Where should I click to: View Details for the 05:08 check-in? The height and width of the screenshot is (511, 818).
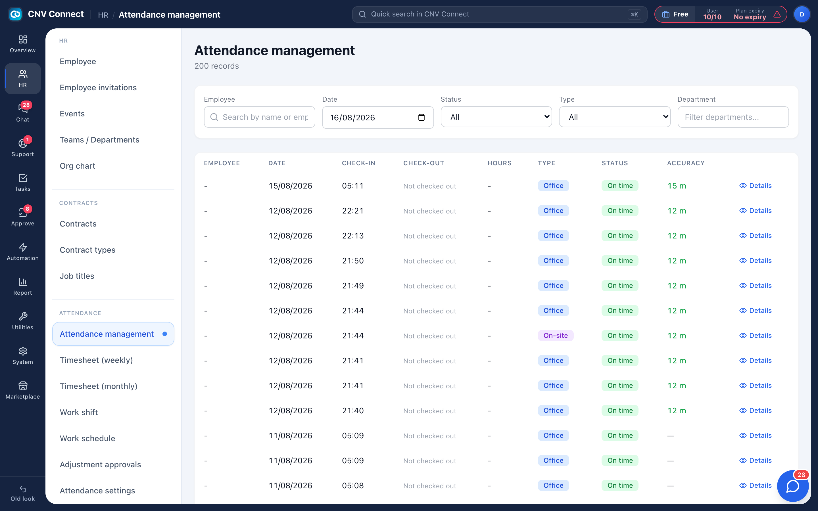[x=756, y=485]
